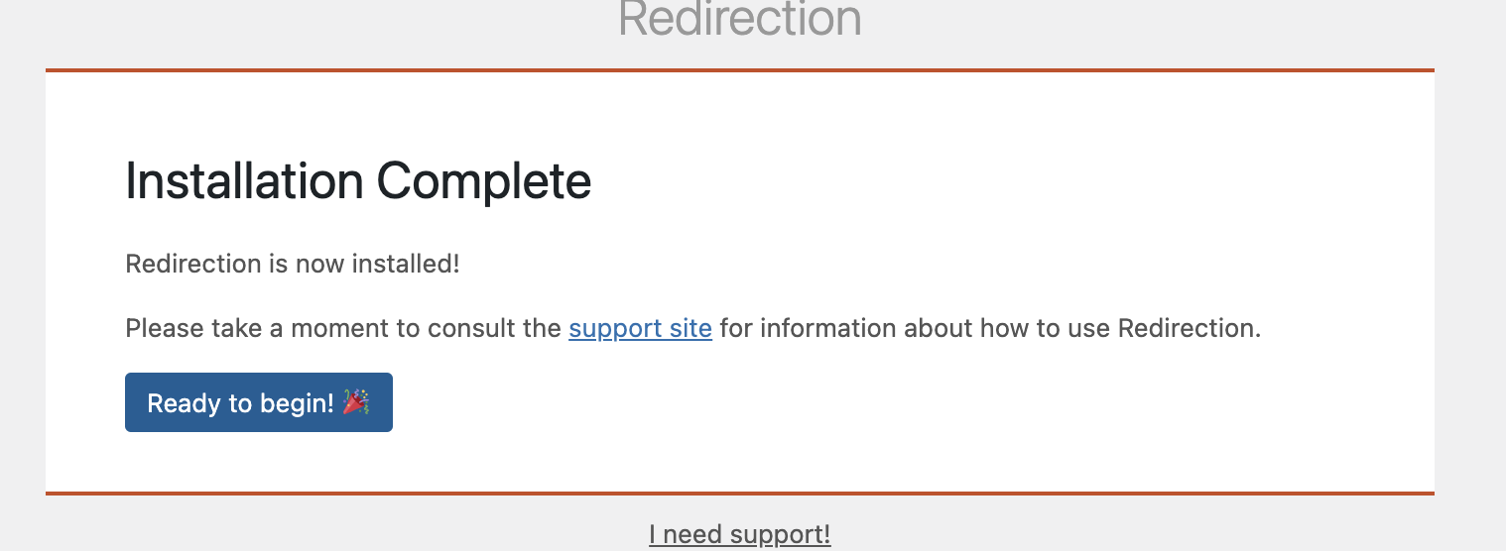Click the orange divider above the panel
The height and width of the screenshot is (551, 1506).
click(x=739, y=70)
